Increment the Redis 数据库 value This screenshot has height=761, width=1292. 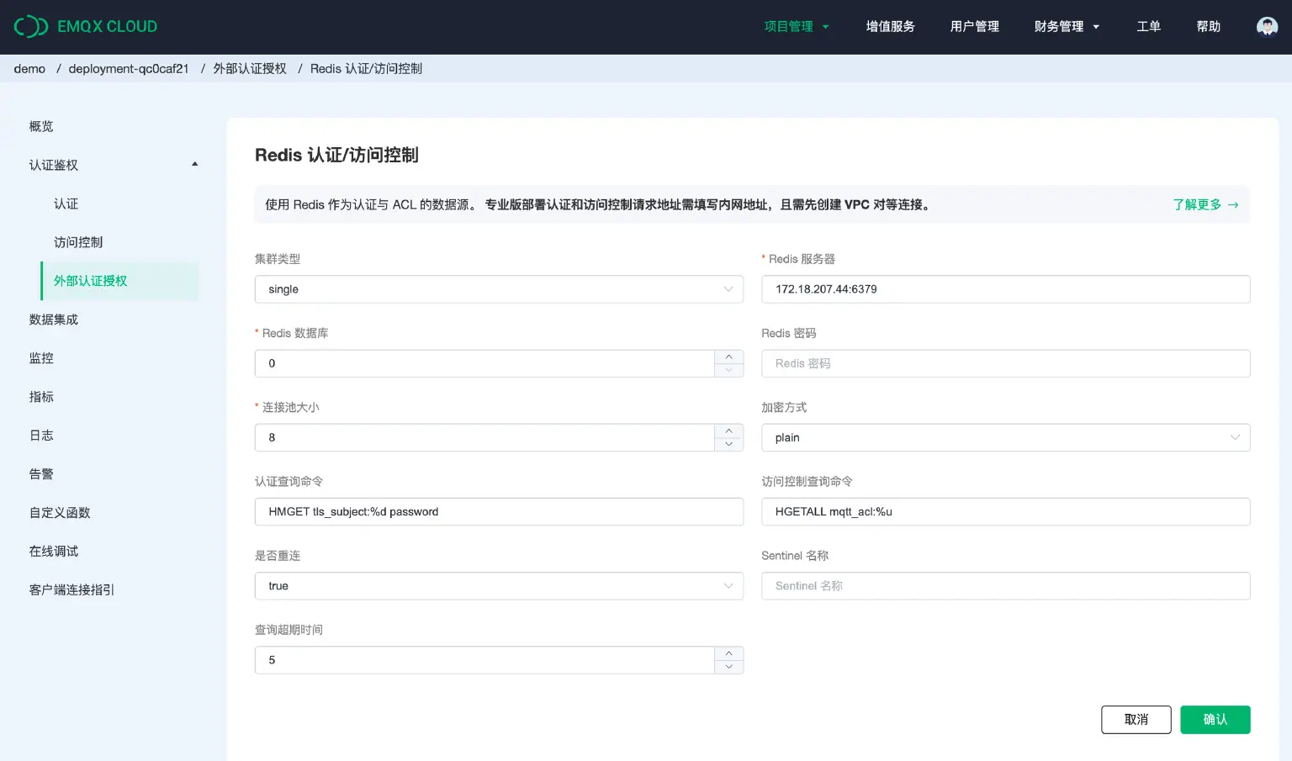pyautogui.click(x=728, y=357)
